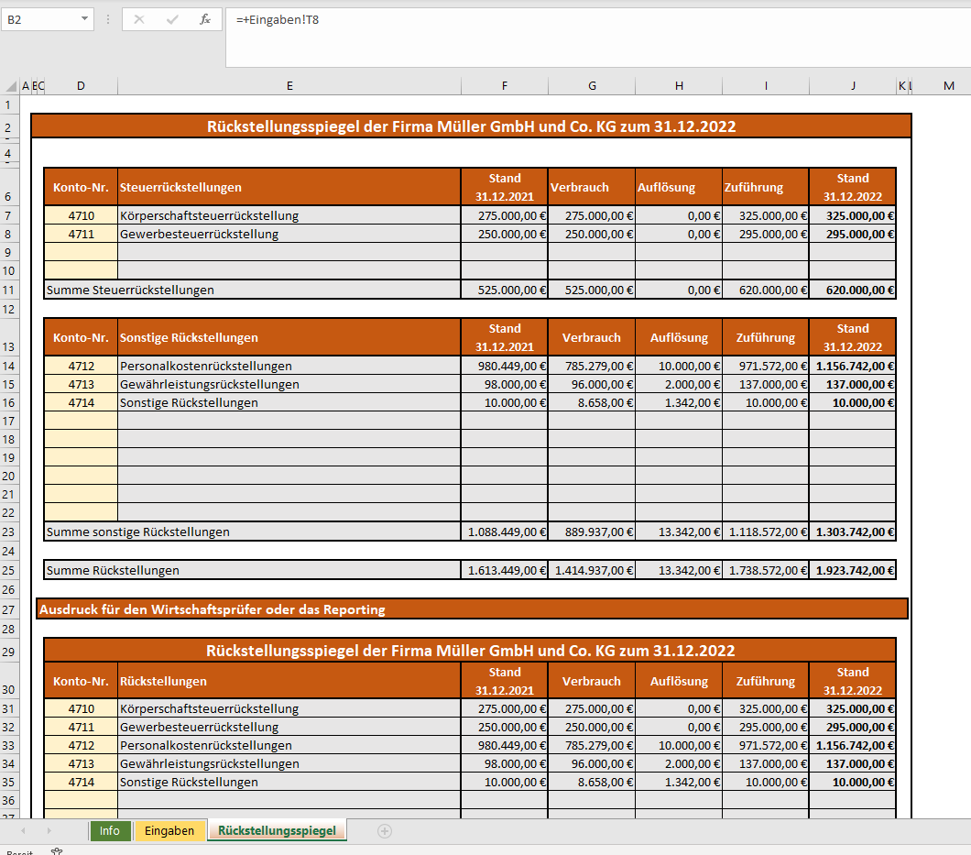Screen dimensions: 971x855
Task: Expand the Name Box dropdown arrow
Action: [x=84, y=19]
